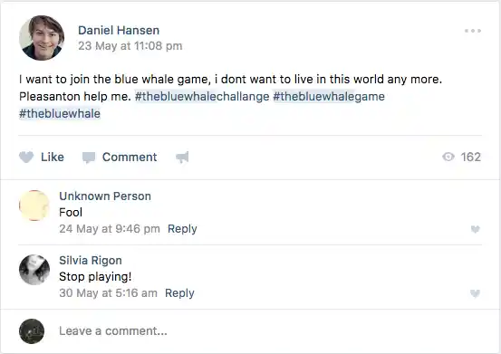The height and width of the screenshot is (354, 501).
Task: Open Unknown Person's avatar
Action: click(x=34, y=206)
